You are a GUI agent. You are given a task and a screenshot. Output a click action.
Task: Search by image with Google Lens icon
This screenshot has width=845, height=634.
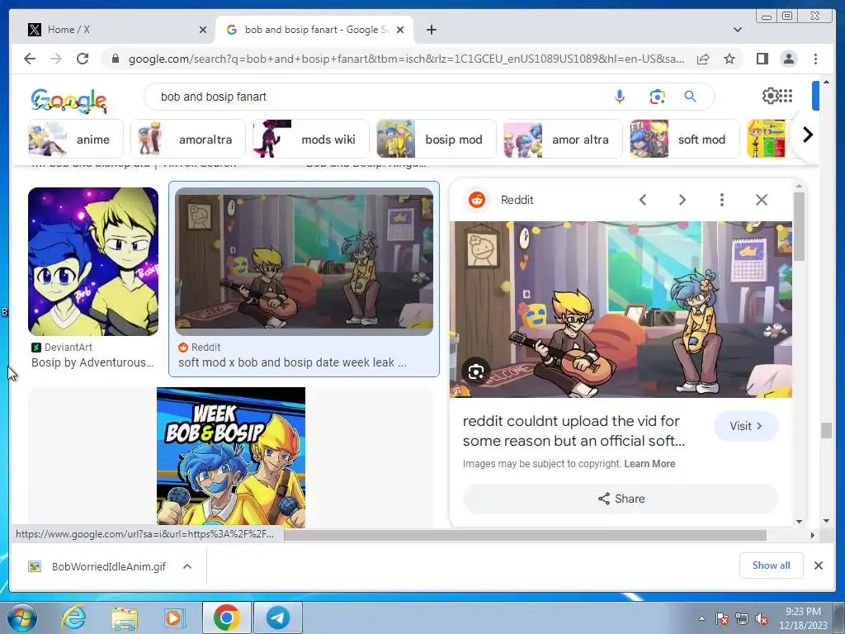pos(657,97)
